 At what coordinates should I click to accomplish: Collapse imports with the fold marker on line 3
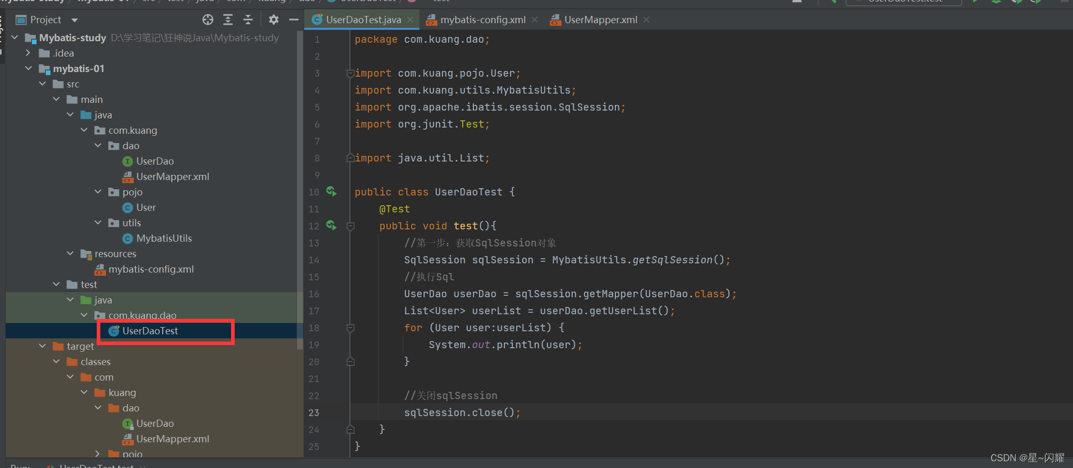(x=350, y=74)
